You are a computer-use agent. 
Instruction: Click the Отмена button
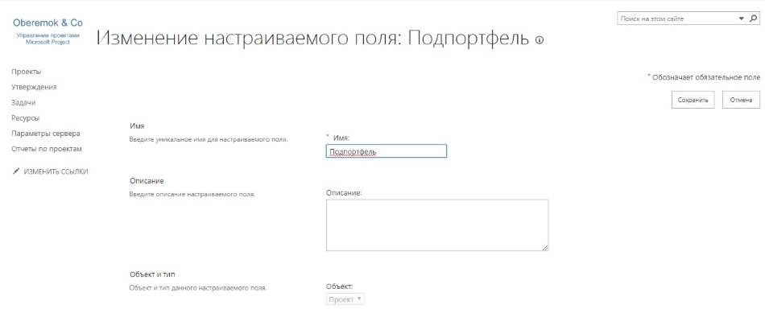click(741, 100)
